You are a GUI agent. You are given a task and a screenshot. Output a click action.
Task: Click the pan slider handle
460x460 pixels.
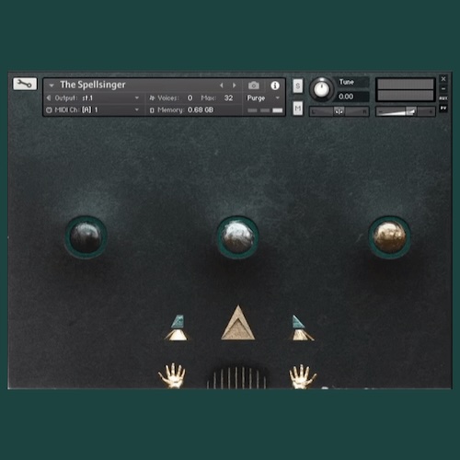tap(339, 111)
